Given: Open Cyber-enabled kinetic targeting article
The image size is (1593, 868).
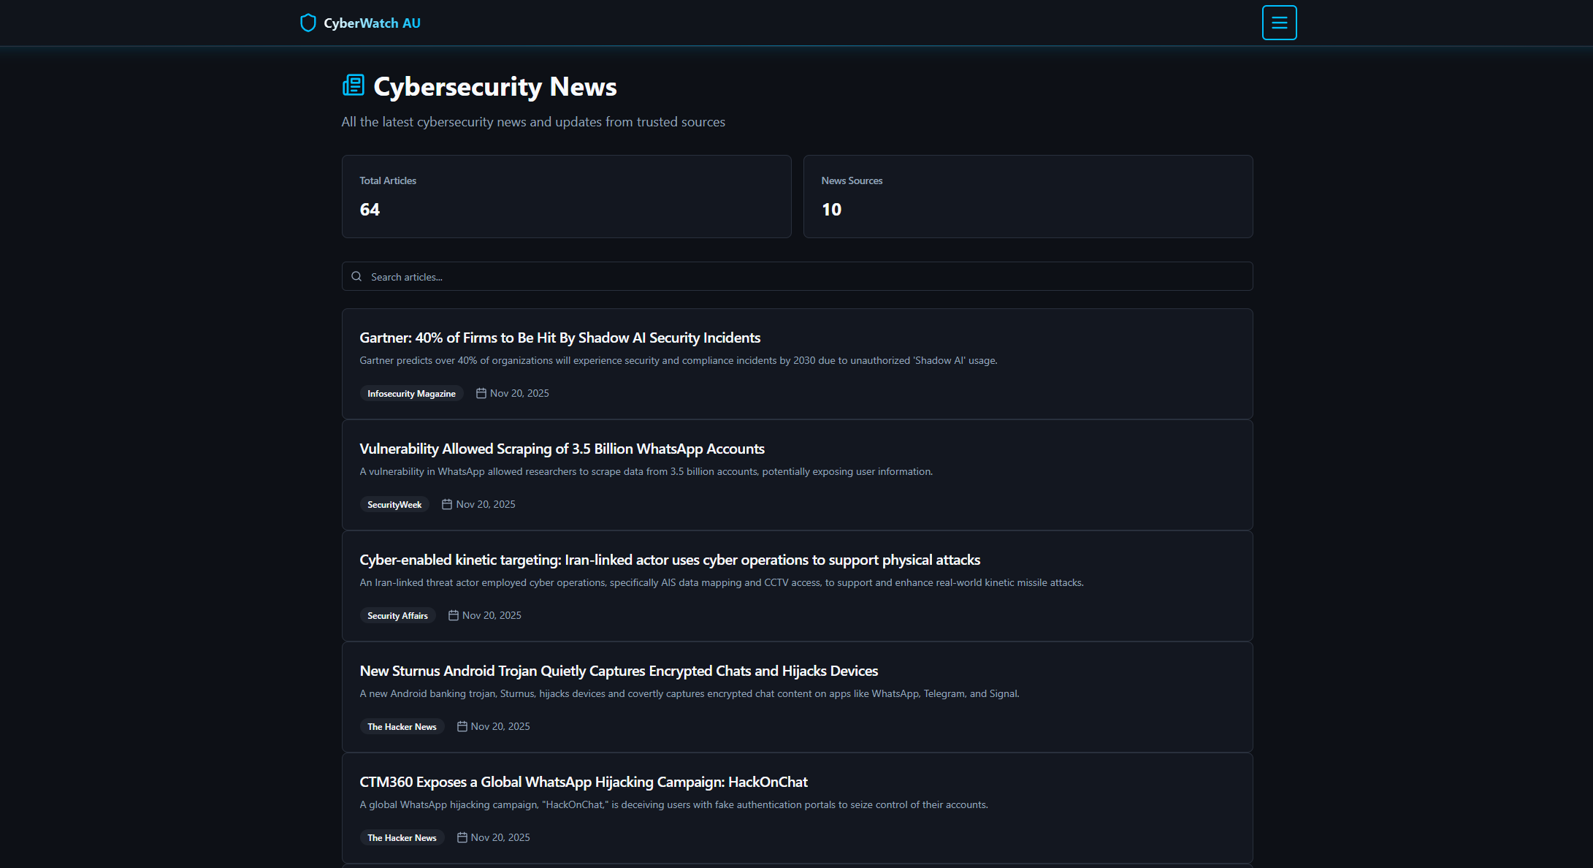Looking at the screenshot, I should (669, 560).
